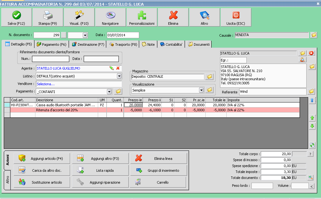Image resolution: width=321 pixels, height=199 pixels.
Task: Open the Note tab
Action: [x=148, y=45]
